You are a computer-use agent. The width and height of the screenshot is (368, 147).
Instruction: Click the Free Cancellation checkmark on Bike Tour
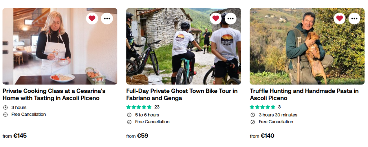(x=129, y=122)
